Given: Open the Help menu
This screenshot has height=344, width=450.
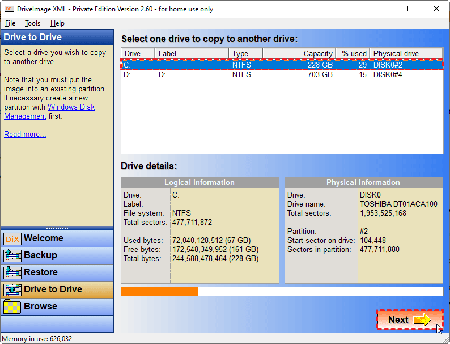Looking at the screenshot, I should point(57,23).
